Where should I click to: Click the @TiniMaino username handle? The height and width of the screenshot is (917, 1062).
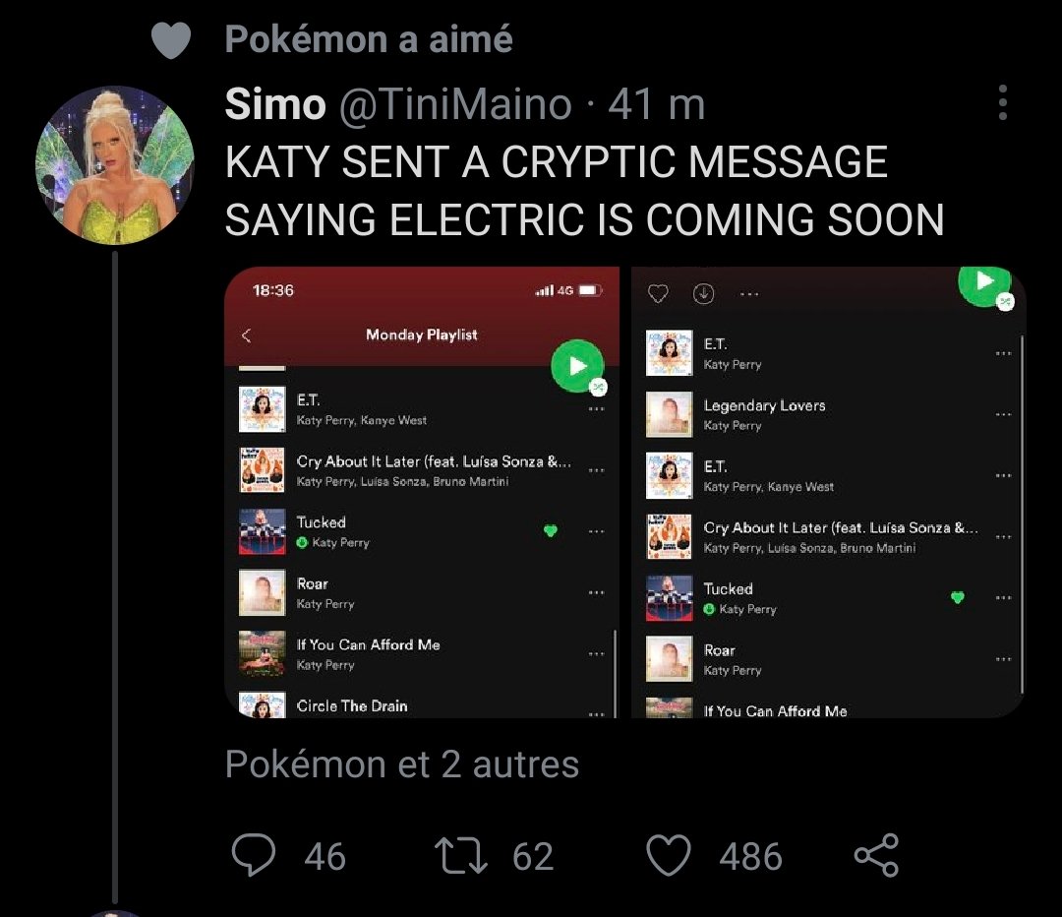455,104
